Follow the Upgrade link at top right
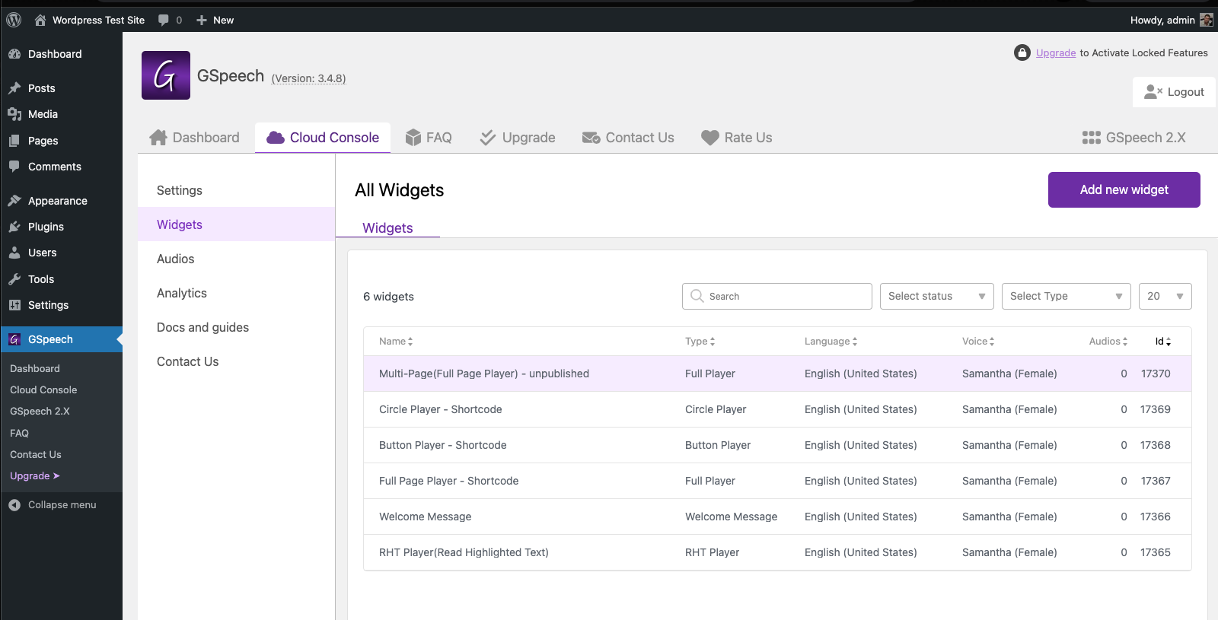 tap(1056, 52)
